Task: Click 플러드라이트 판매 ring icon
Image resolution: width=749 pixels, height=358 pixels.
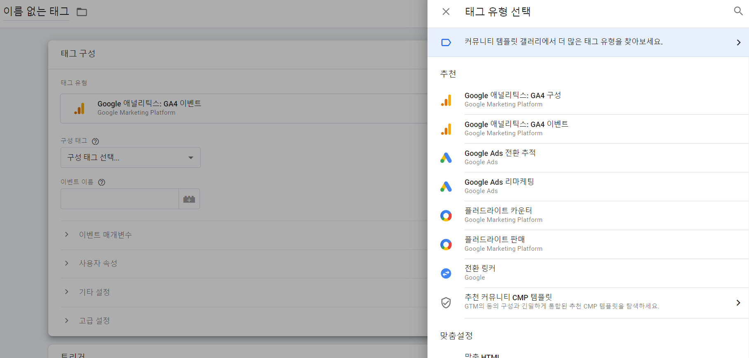Action: [x=446, y=245]
